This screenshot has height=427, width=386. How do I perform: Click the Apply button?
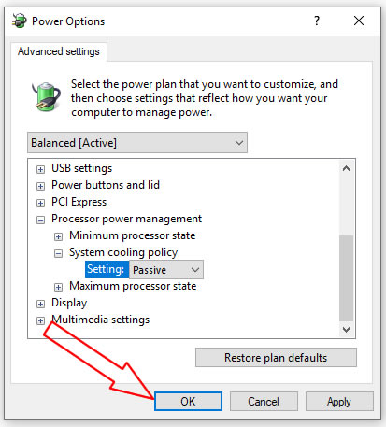pyautogui.click(x=339, y=401)
